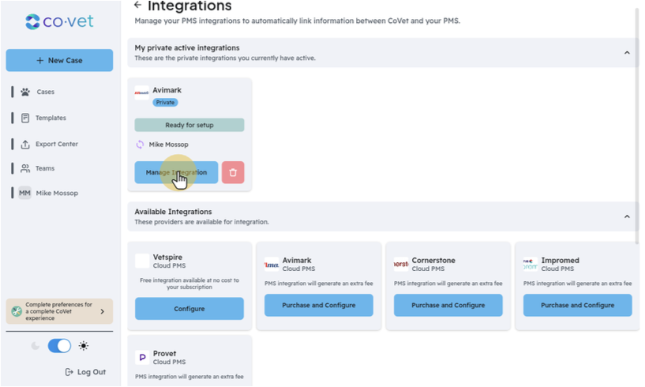Click the Export Center upload icon
The image size is (645, 387).
point(25,144)
